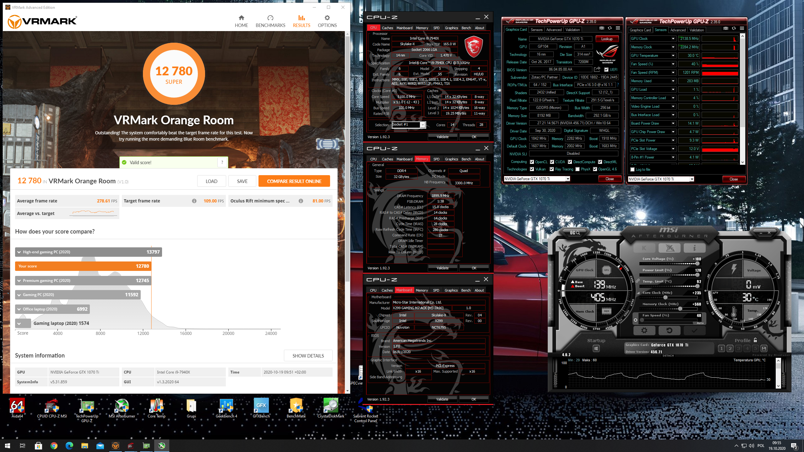This screenshot has width=804, height=452.
Task: Open Graphics tab in bottom CPU-Z
Action: coord(451,290)
